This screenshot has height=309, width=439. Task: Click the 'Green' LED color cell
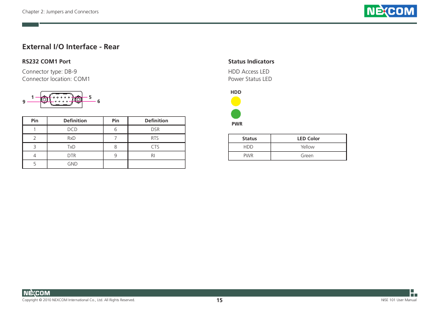click(x=308, y=156)
